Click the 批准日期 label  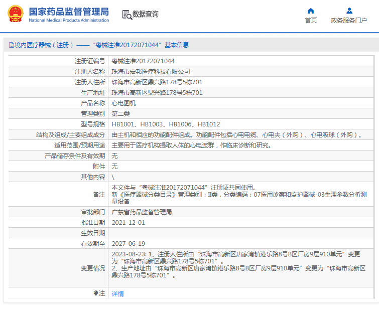93,223
